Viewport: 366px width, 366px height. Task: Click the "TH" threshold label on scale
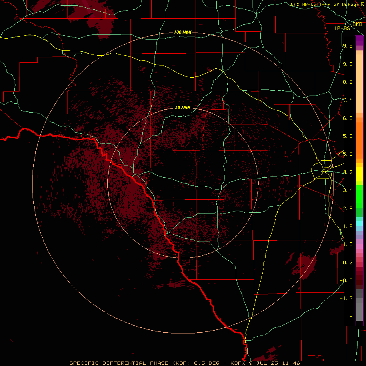tap(349, 317)
